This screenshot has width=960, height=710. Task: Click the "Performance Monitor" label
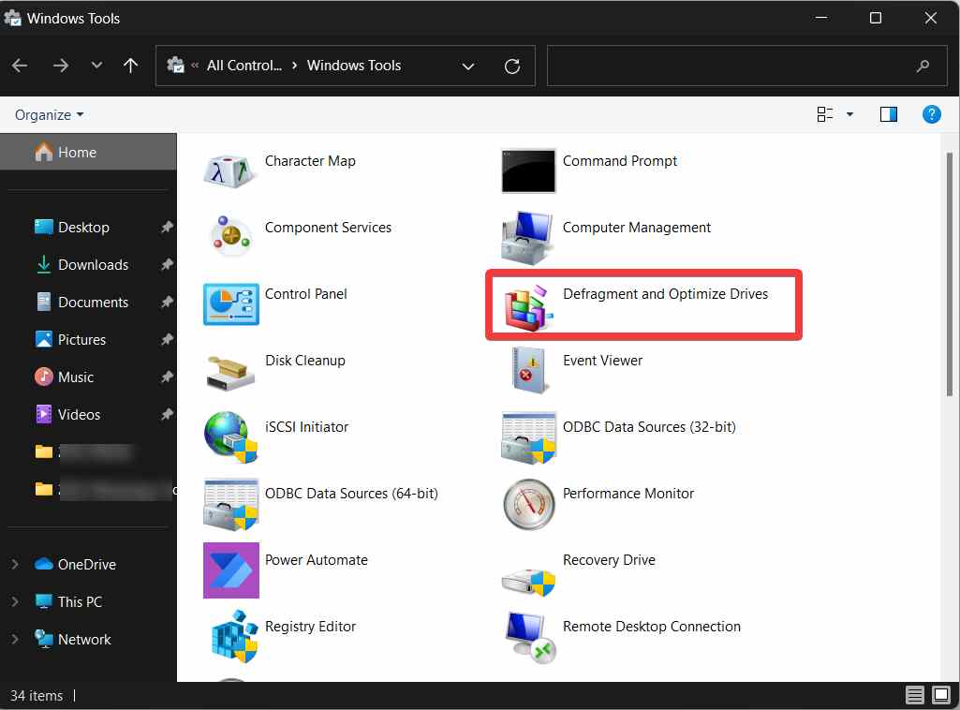tap(628, 494)
